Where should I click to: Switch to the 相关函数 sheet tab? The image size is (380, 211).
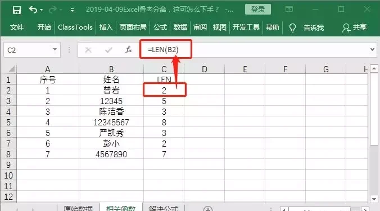[121, 208]
